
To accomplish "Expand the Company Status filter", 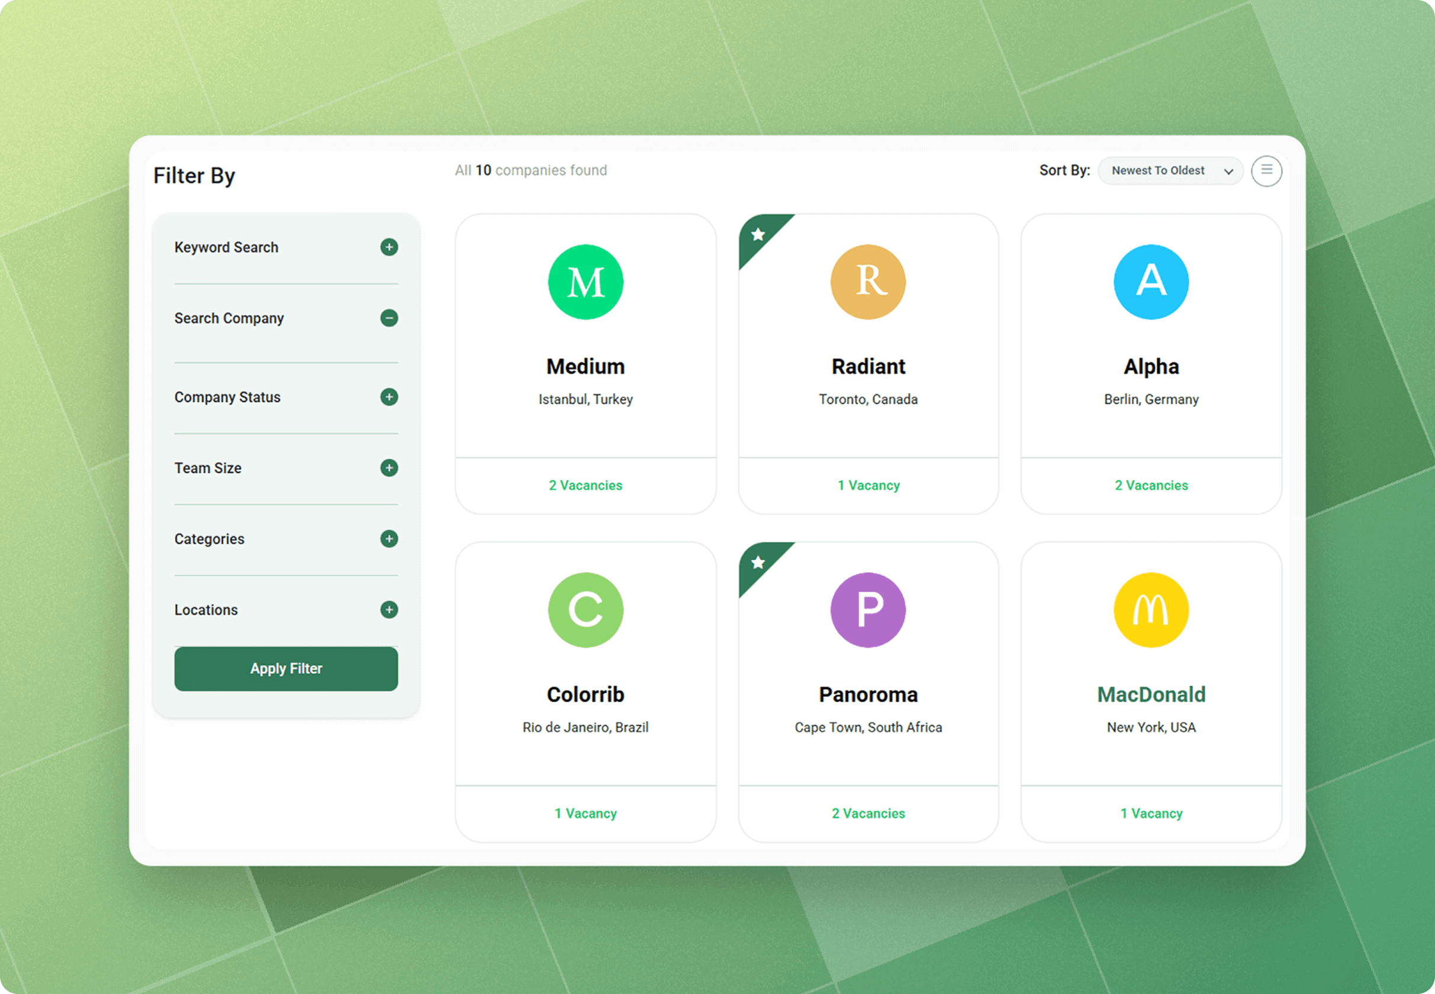I will pos(389,397).
